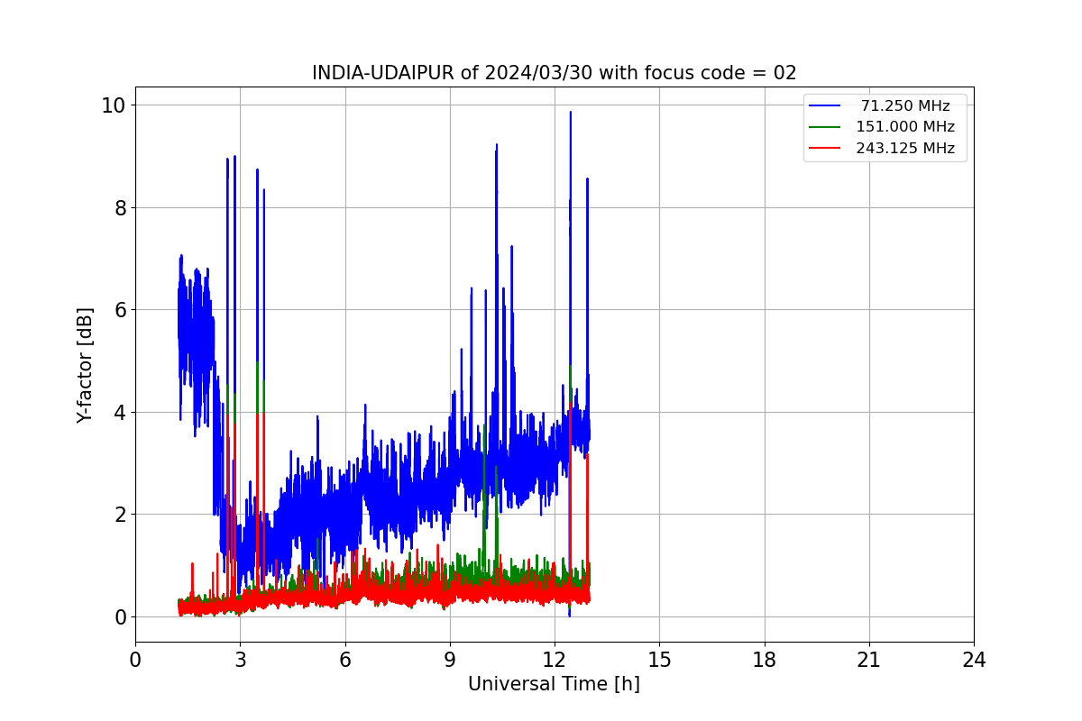Click y-axis tick label 2
Image resolution: width=1082 pixels, height=721 pixels.
[x=120, y=515]
